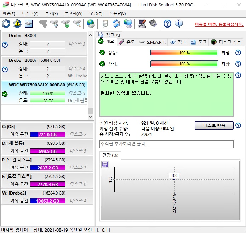Click the 테스트 반복 button
Image resolution: width=246 pixels, height=233 pixels.
214,125
